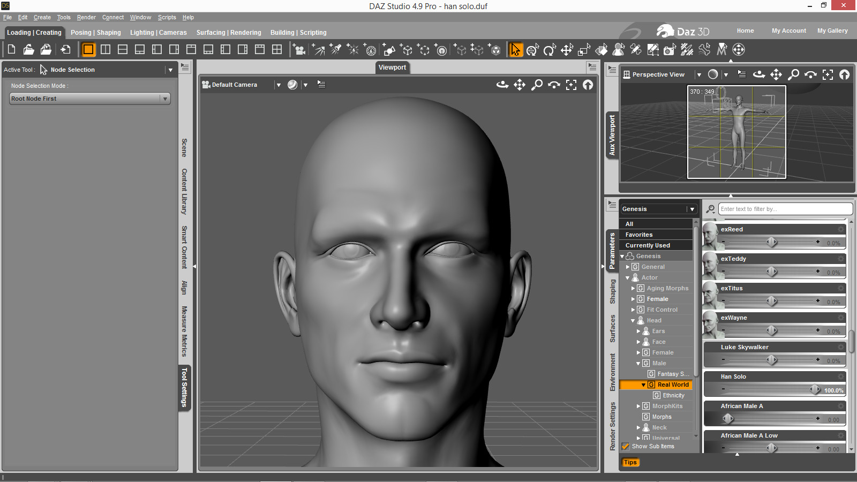
Task: Expand the Ears tree group
Action: [x=638, y=331]
